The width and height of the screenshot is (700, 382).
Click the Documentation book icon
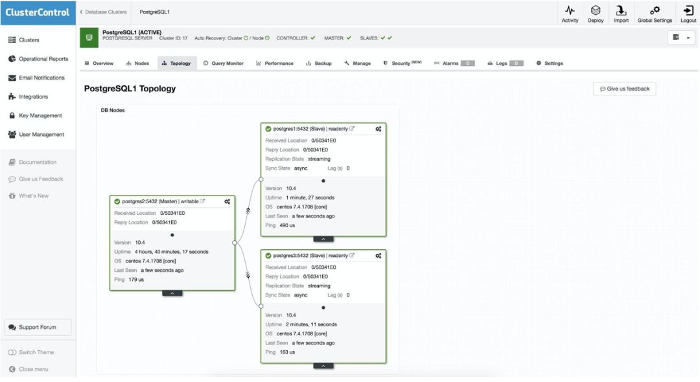(12, 163)
